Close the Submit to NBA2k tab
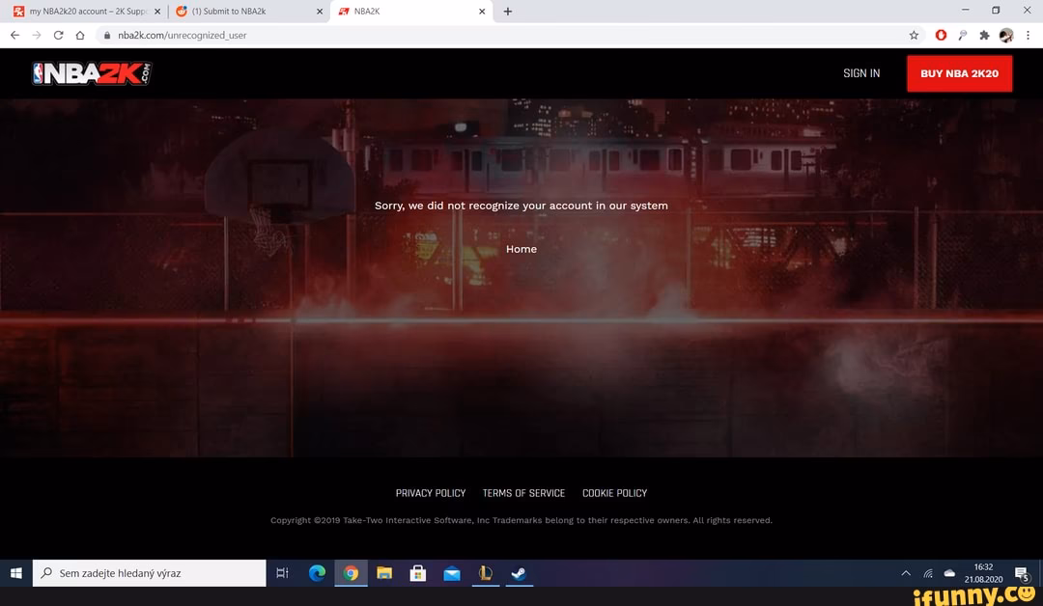The width and height of the screenshot is (1043, 606). 320,12
